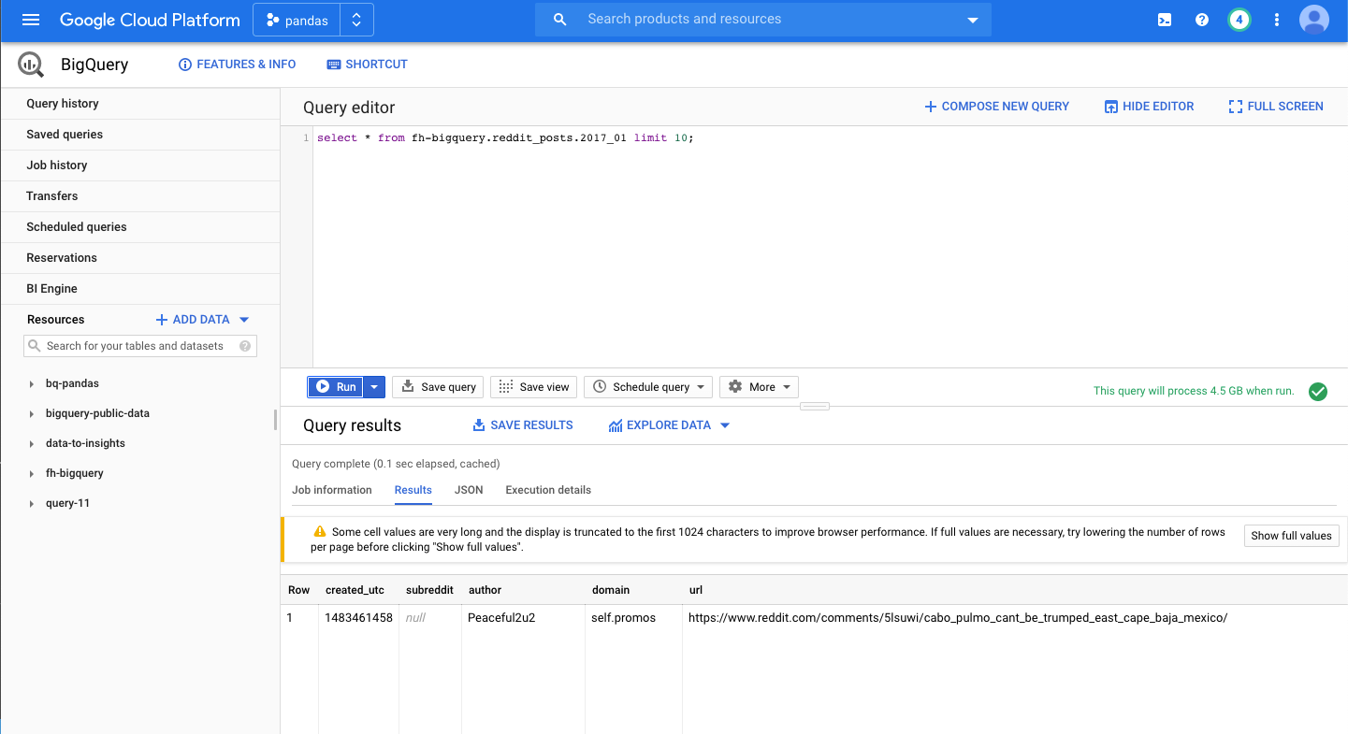The height and width of the screenshot is (734, 1348).
Task: Expand data-to-insights project
Action: [x=32, y=444]
